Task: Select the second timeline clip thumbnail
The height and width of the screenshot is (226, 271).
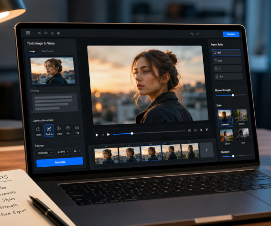Action: (130, 154)
